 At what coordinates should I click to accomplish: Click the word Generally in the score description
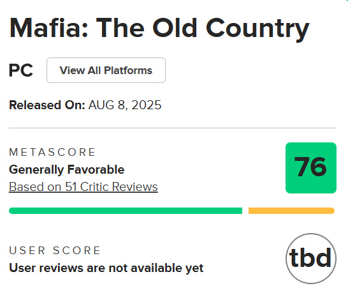click(36, 170)
